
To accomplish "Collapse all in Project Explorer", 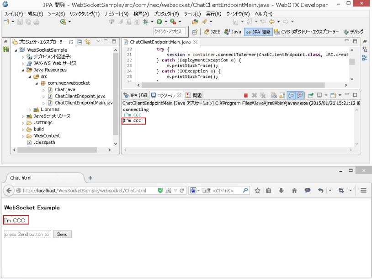I will (80, 42).
